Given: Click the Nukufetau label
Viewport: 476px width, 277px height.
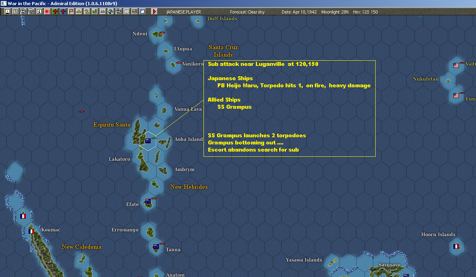Looking at the screenshot, I should (x=426, y=79).
